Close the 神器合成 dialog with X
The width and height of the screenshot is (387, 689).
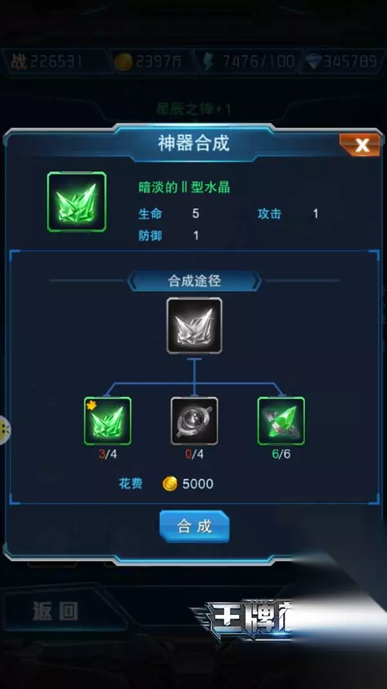tap(360, 145)
